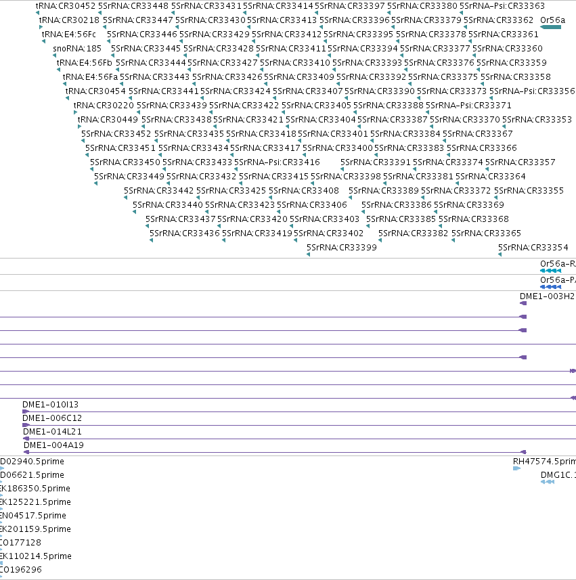This screenshot has width=576, height=580.
Task: Click the EK125221.5prime EST label
Action: click(35, 502)
